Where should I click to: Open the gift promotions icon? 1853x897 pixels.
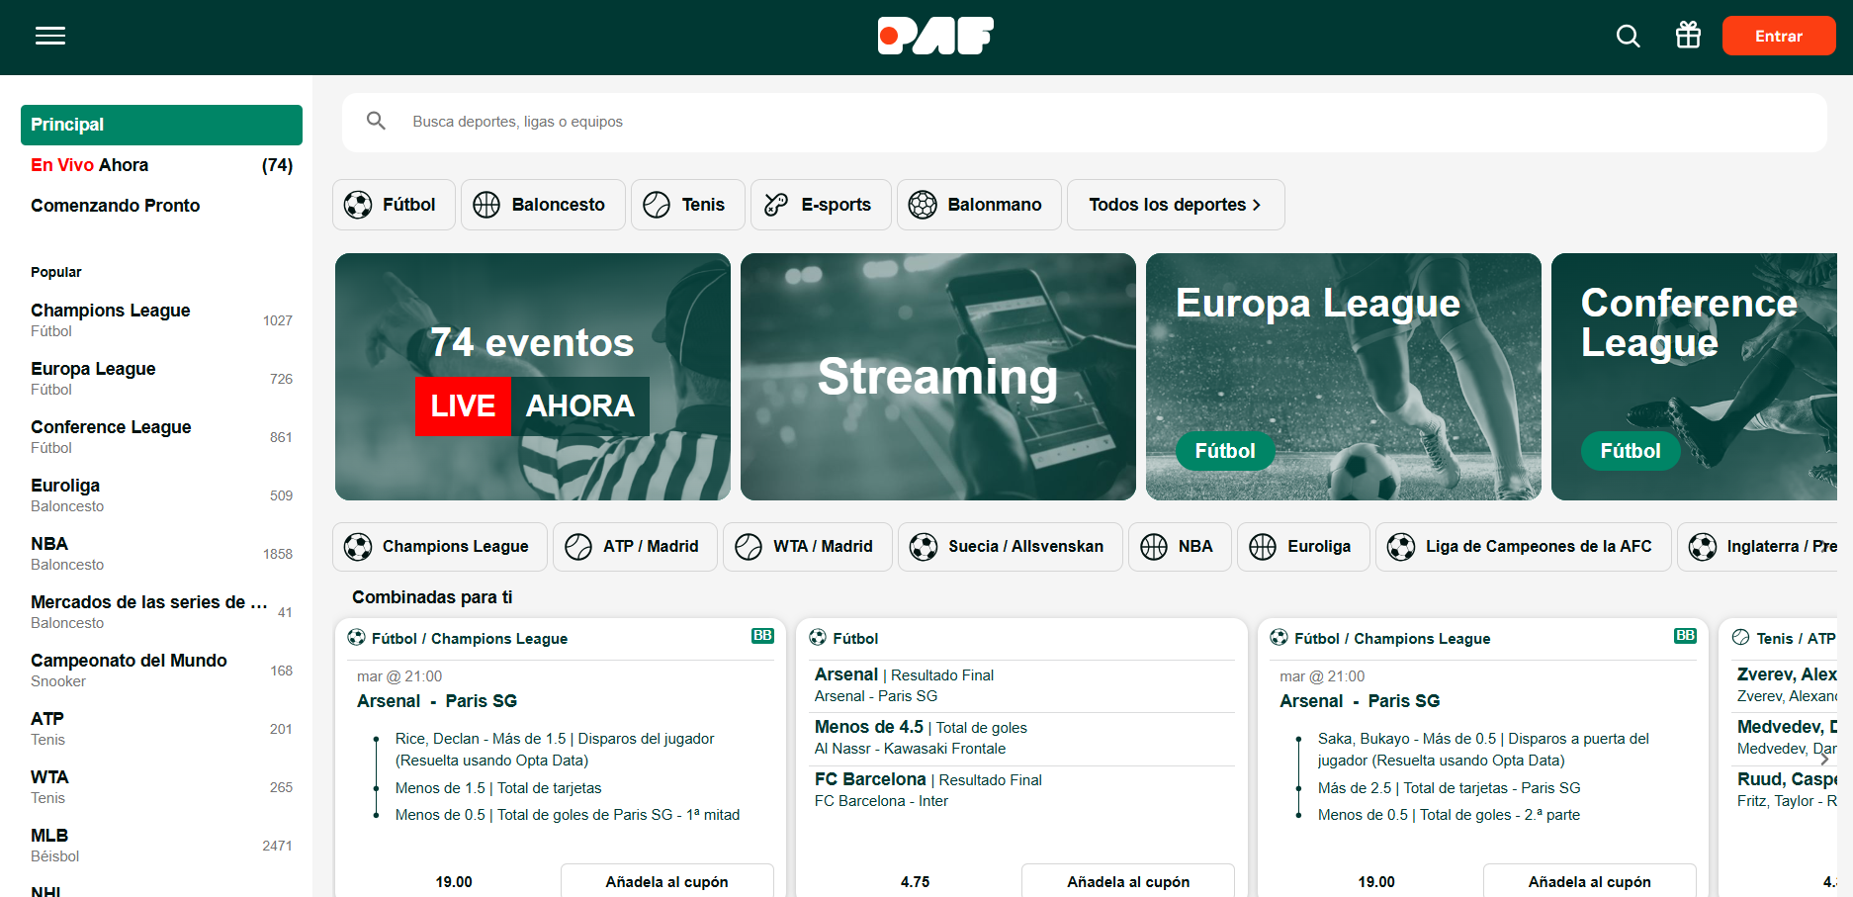point(1688,36)
